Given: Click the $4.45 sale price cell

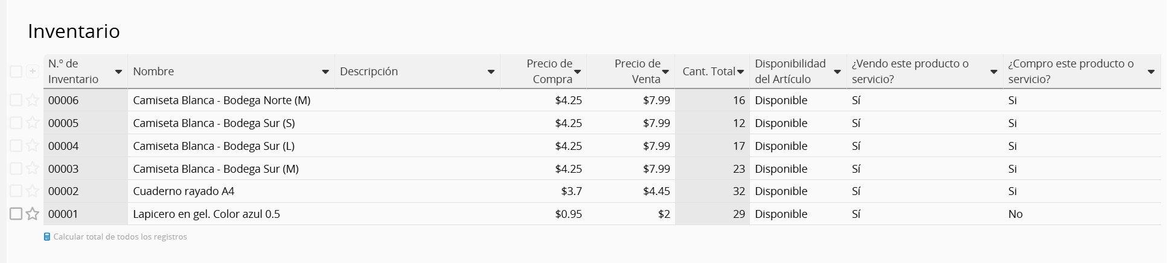Looking at the screenshot, I should click(656, 191).
